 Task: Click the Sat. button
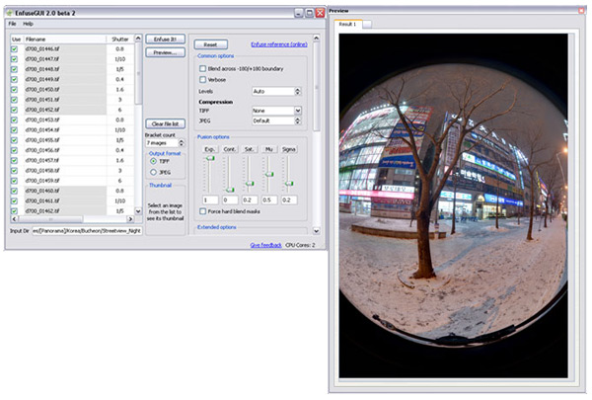pyautogui.click(x=249, y=149)
